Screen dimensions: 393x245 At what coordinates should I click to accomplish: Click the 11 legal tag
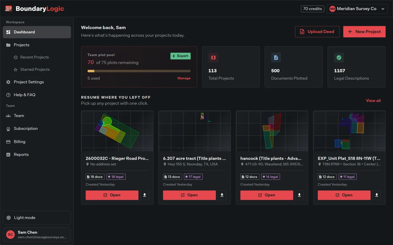pos(348,177)
